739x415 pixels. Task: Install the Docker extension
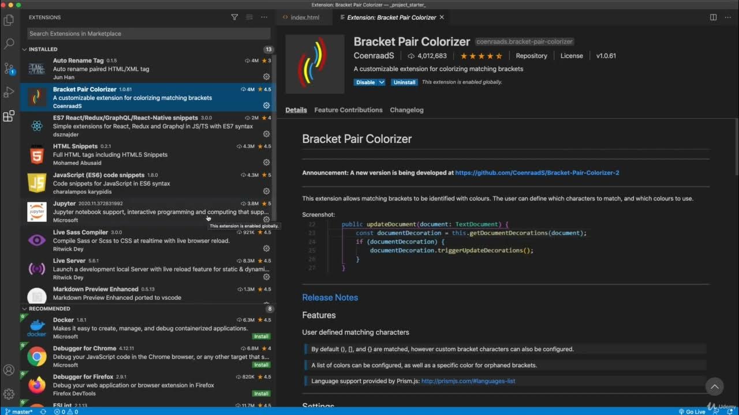261,337
